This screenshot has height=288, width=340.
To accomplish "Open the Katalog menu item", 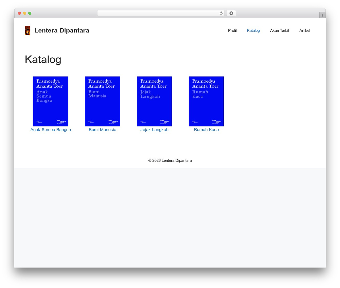I will click(x=253, y=31).
